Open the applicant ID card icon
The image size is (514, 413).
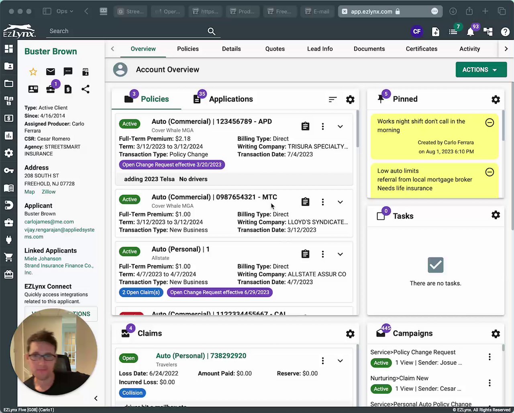pyautogui.click(x=33, y=89)
